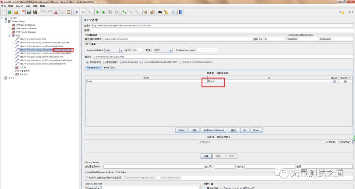Click the Connect timeout input field

308,39
